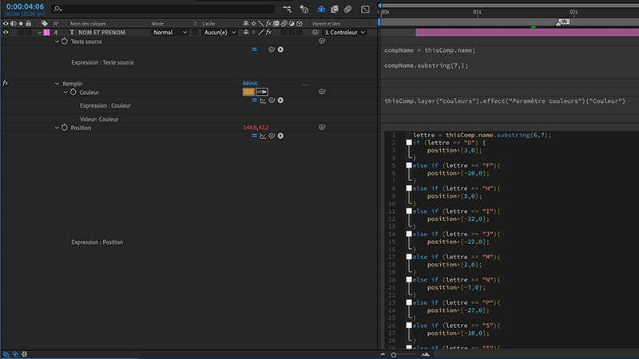
Task: Click the label tag column header icon
Action: (x=45, y=24)
